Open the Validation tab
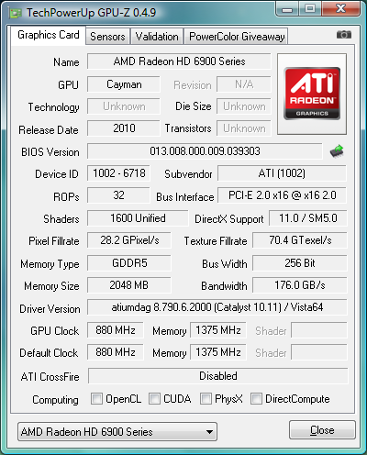 tap(157, 37)
